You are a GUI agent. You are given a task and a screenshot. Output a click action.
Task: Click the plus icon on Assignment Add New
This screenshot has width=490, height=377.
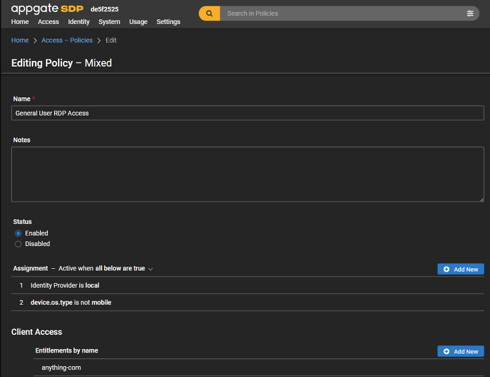tap(446, 269)
